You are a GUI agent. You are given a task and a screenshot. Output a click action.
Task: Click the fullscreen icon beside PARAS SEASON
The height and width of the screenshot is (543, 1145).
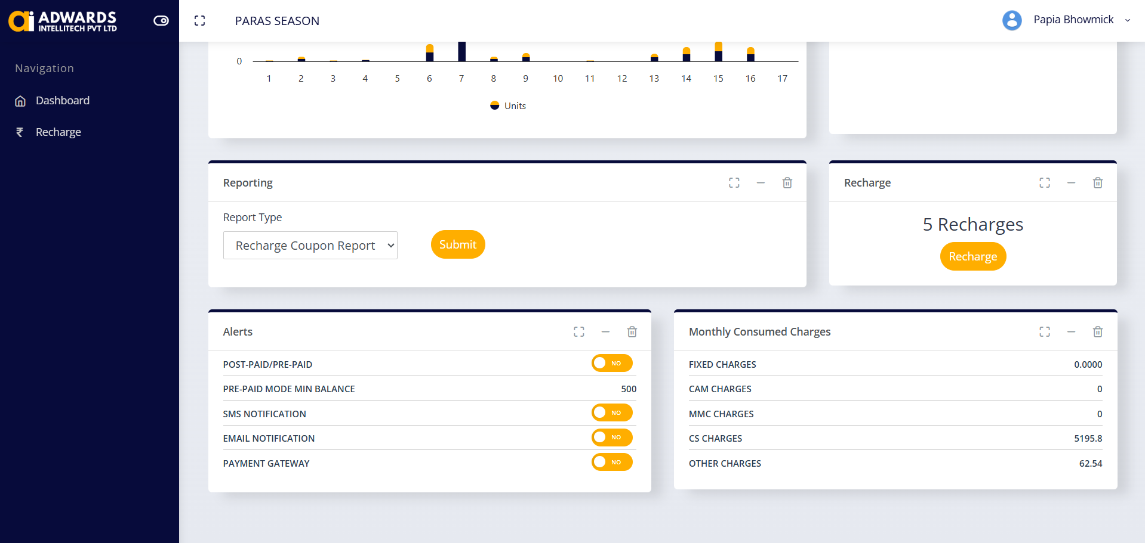click(200, 21)
